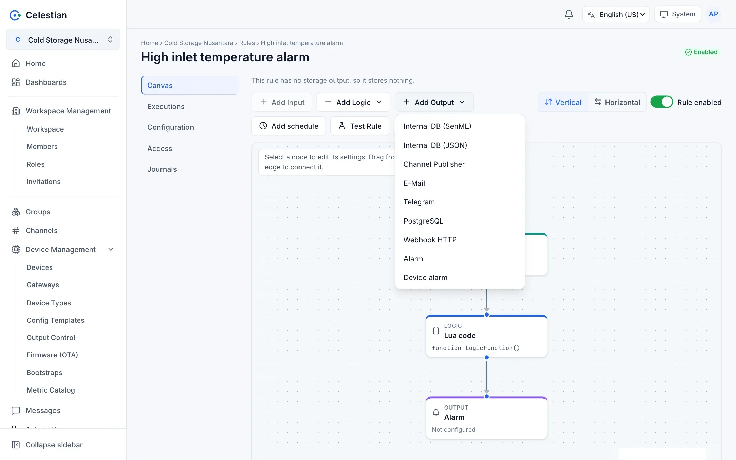Open the English (US) language dropdown
This screenshot has height=460, width=736.
[x=616, y=14]
